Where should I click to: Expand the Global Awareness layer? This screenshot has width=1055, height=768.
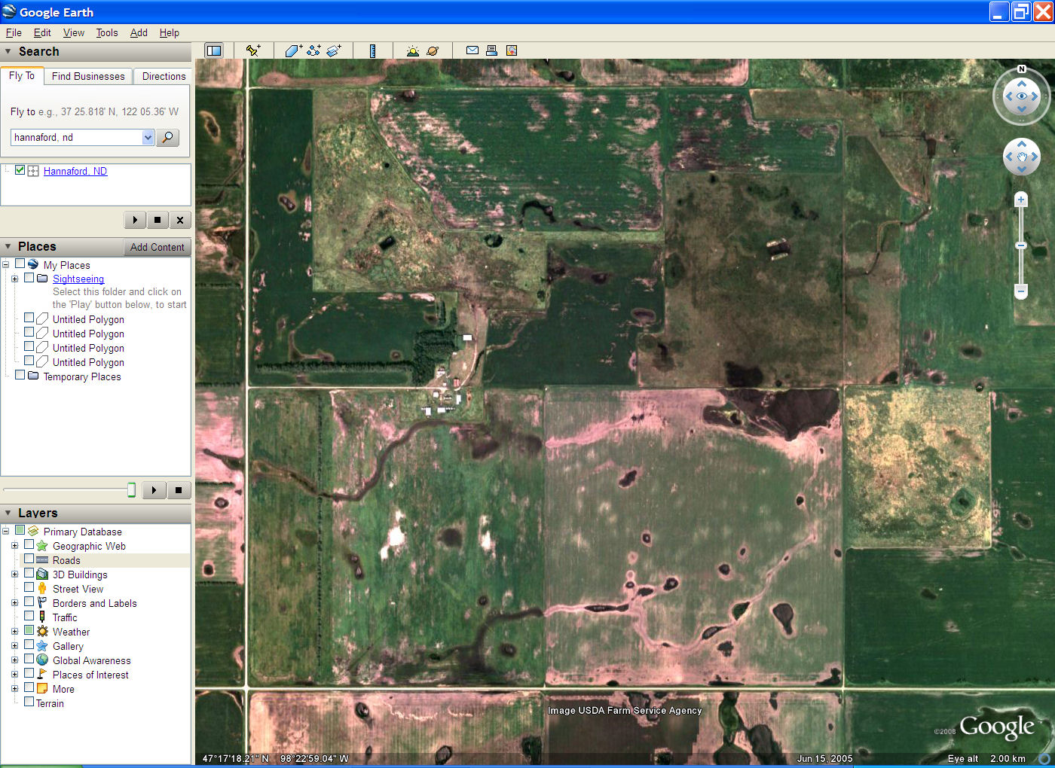click(14, 660)
